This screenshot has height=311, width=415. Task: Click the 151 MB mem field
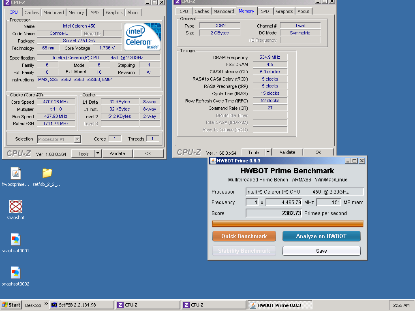pos(329,202)
